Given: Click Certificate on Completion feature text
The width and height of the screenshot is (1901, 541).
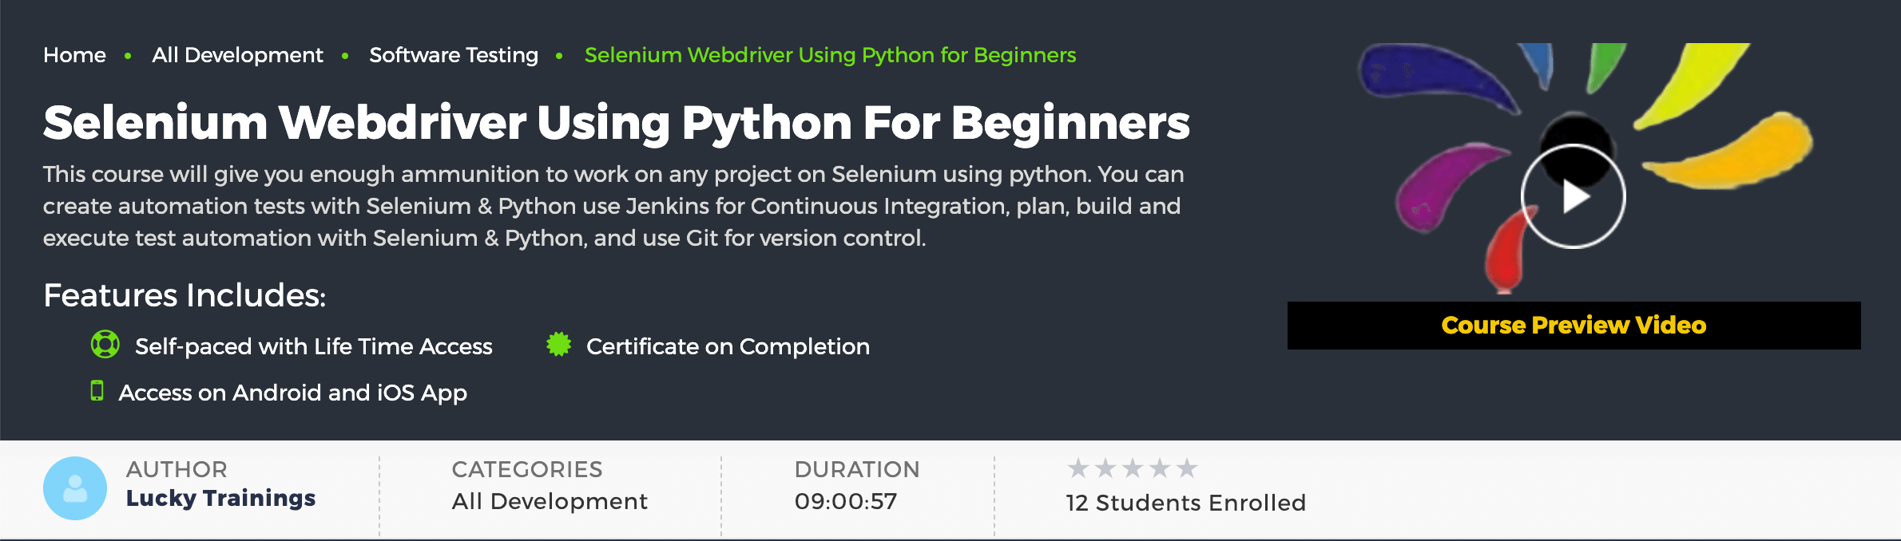Looking at the screenshot, I should (x=728, y=346).
